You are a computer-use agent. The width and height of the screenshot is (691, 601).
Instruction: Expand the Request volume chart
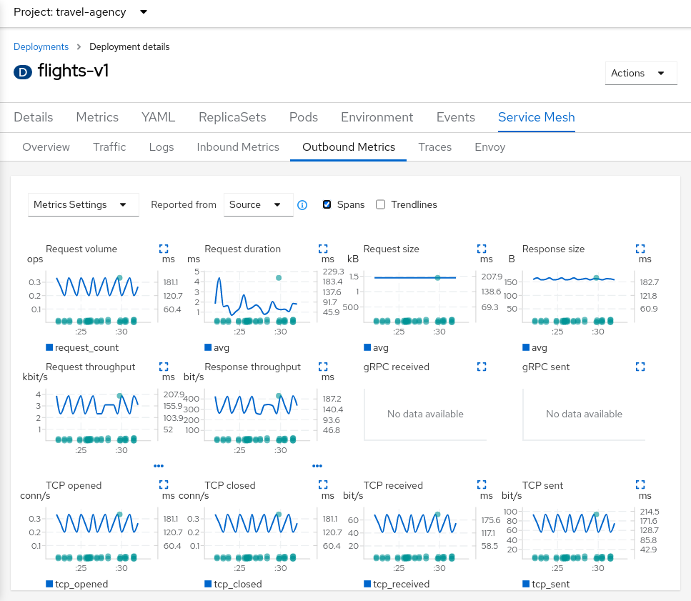tap(164, 249)
